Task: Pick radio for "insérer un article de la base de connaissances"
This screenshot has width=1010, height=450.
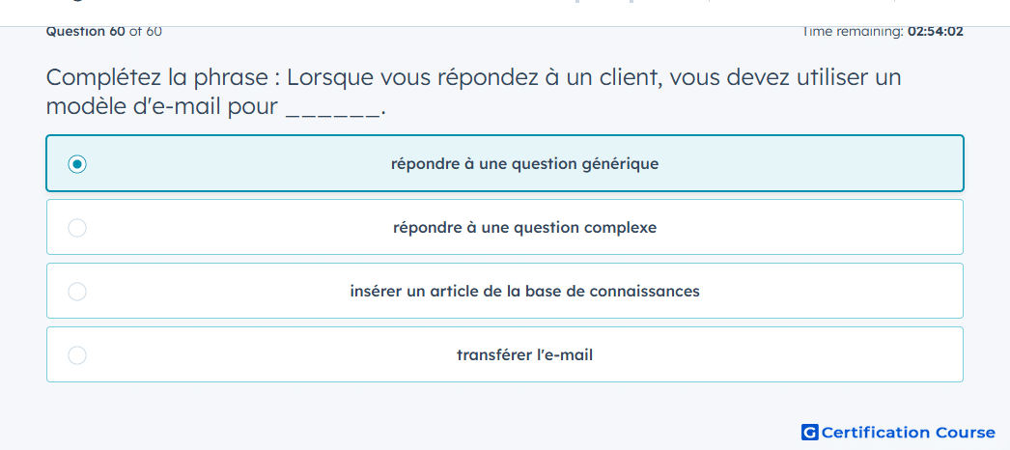Action: coord(77,292)
